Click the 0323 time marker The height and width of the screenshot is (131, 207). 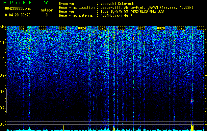(x=62, y=28)
